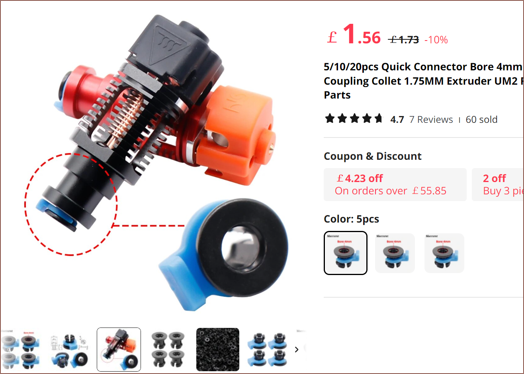Open thumbnail of bulk black collets pile
The width and height of the screenshot is (524, 374).
(218, 349)
